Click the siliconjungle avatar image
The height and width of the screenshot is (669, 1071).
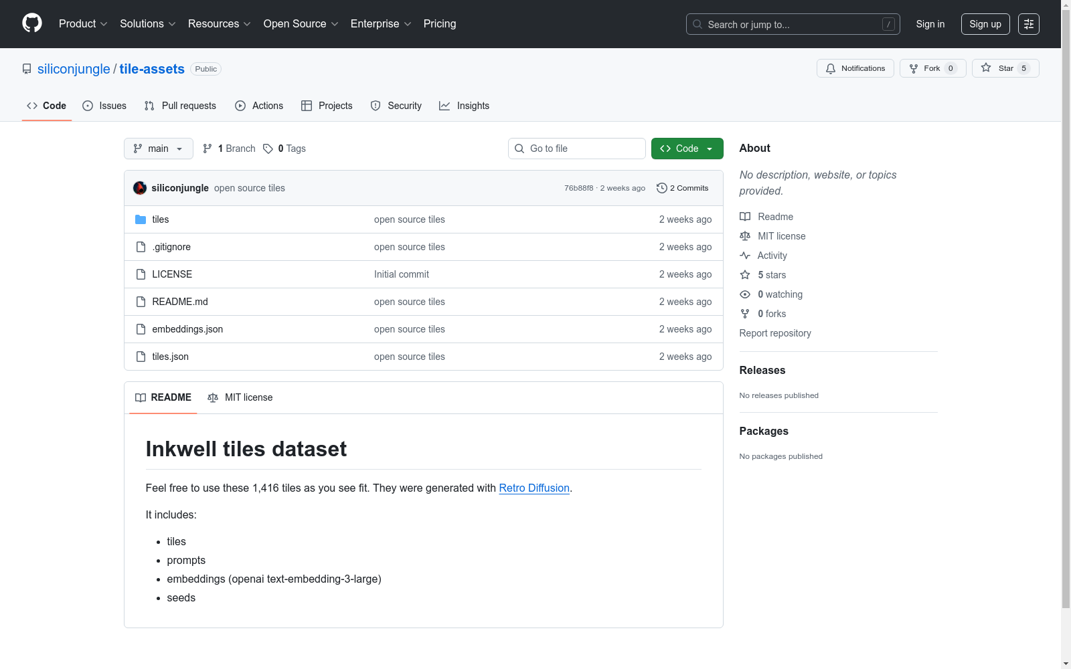pyautogui.click(x=140, y=188)
